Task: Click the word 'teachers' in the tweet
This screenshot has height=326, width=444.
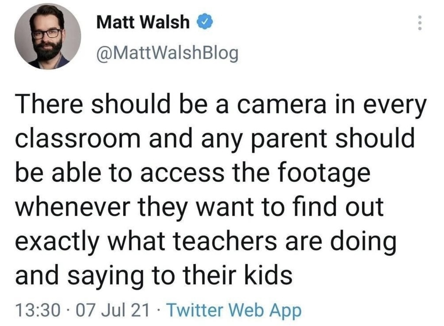Action: (224, 241)
